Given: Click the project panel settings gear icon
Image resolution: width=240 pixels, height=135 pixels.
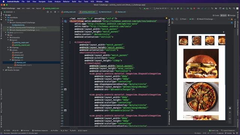Looking at the screenshot, I should click(55, 12).
